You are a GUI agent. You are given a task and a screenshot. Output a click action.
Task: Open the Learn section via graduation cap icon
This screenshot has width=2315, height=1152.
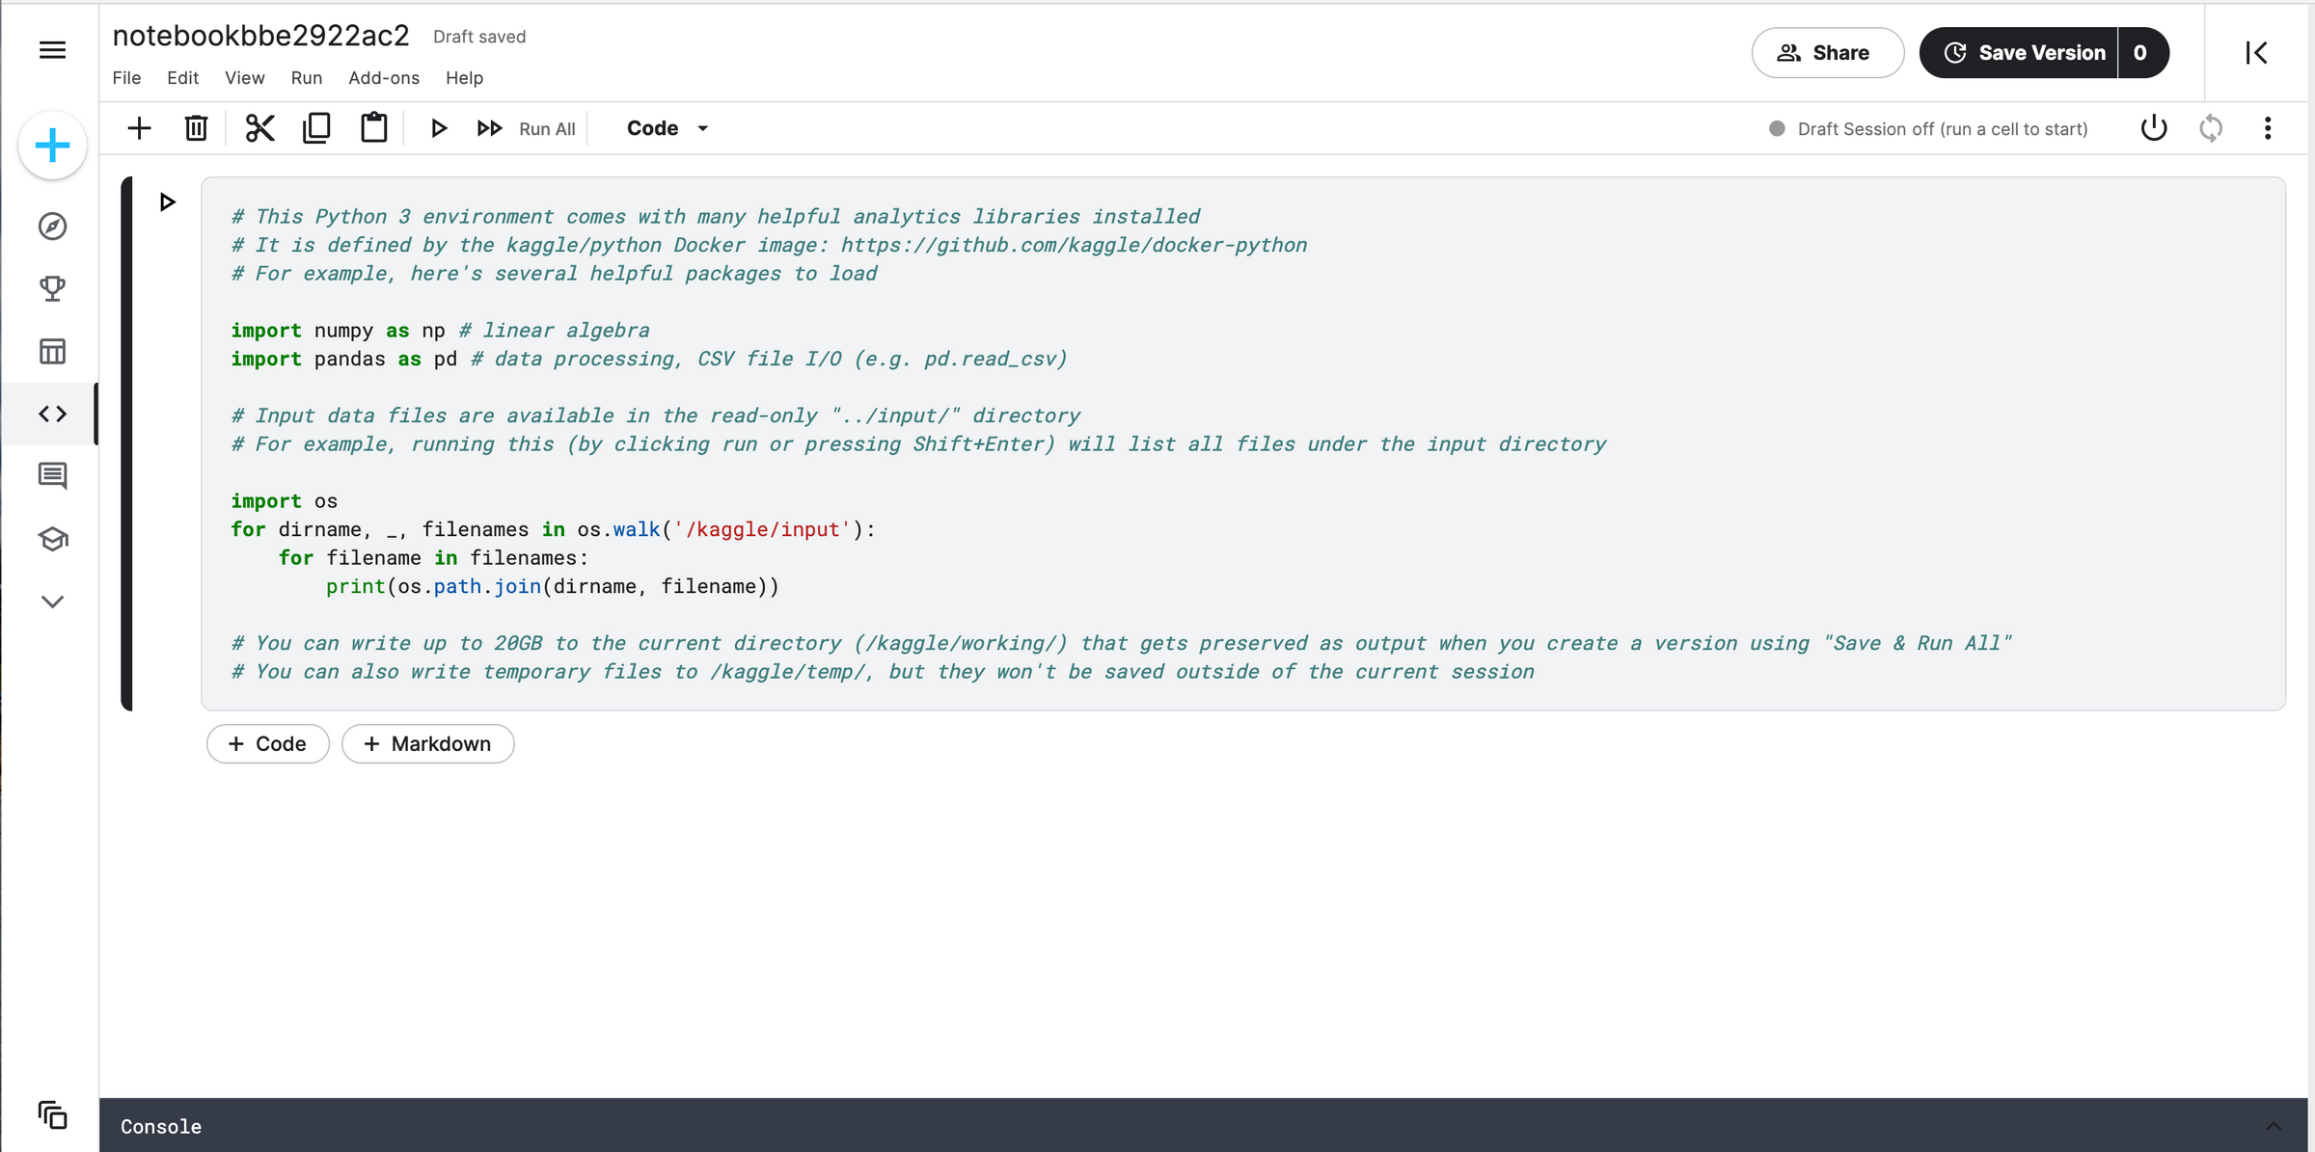[52, 539]
